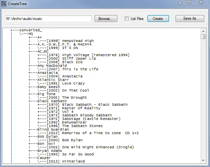Click the [2008] Black Ice line

tap(60, 62)
